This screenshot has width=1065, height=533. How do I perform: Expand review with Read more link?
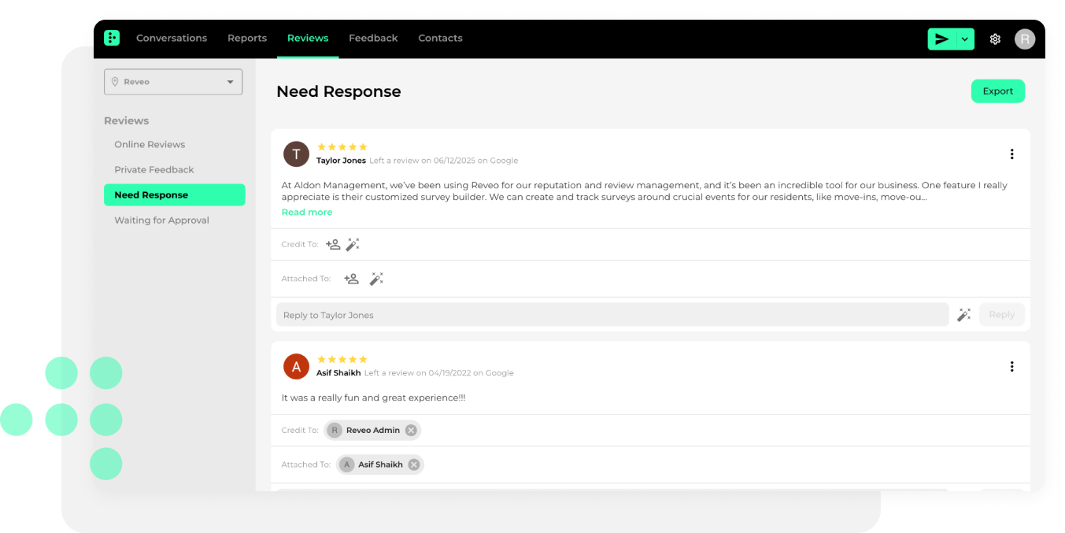(x=307, y=213)
